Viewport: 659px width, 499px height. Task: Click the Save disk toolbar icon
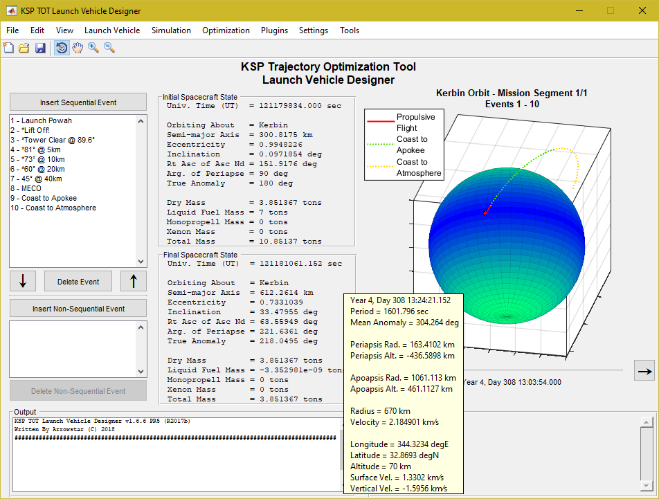click(40, 48)
